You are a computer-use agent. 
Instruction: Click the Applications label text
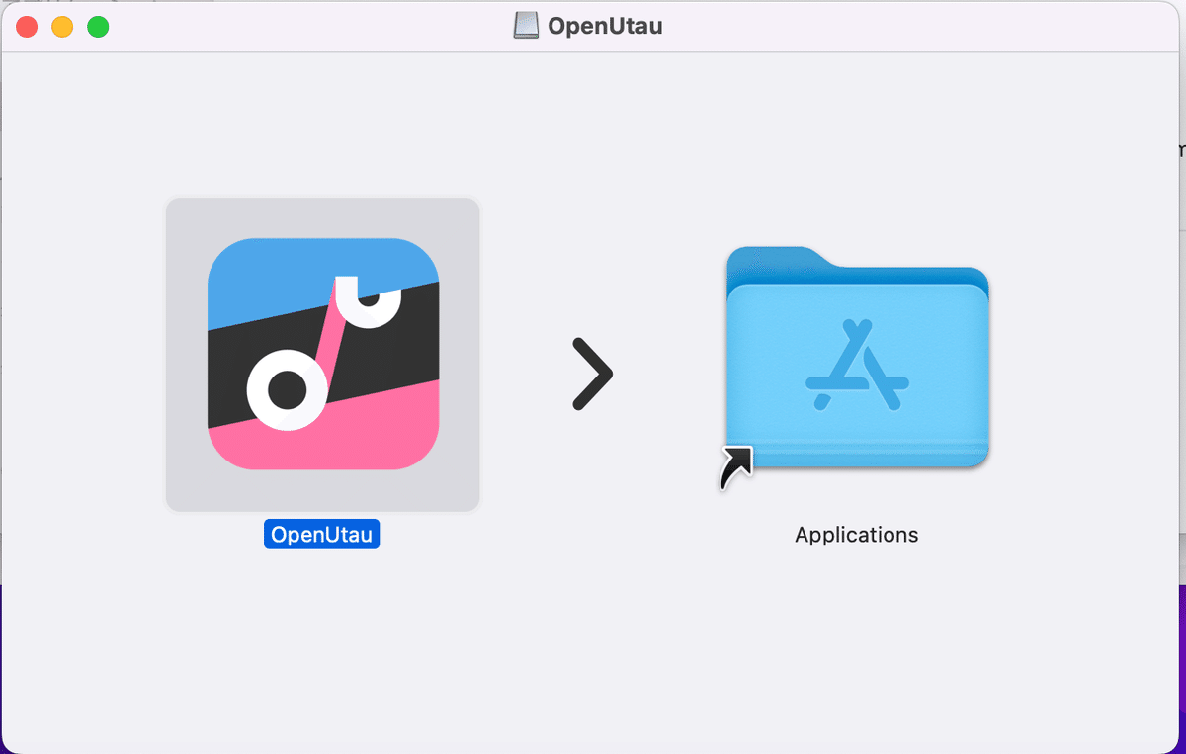coord(857,535)
